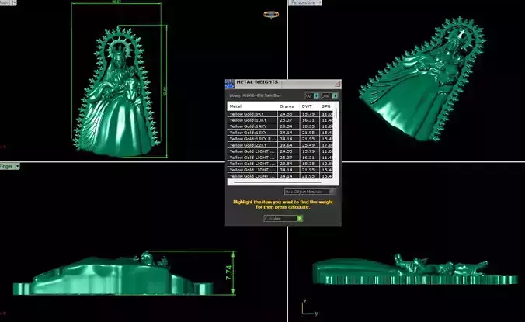Click the Metal Weights dialog logo icon

pyautogui.click(x=230, y=84)
